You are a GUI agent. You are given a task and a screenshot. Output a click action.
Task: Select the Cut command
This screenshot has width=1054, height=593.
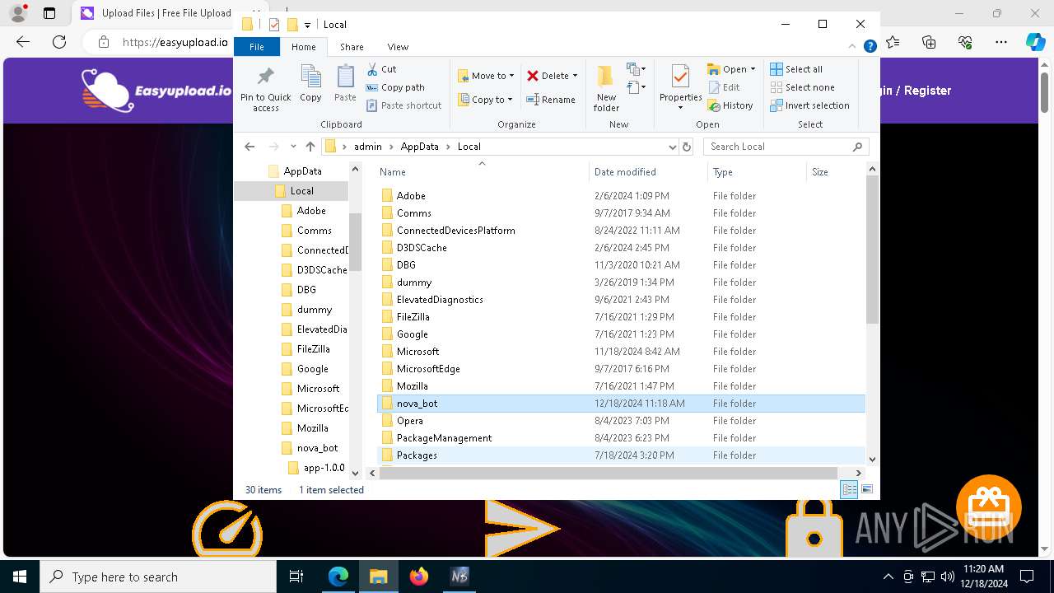coord(381,69)
